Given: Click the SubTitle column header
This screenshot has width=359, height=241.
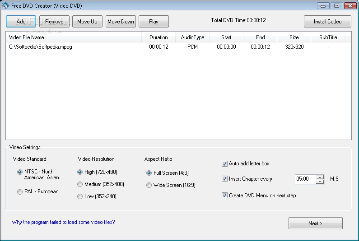Looking at the screenshot, I should [x=328, y=37].
